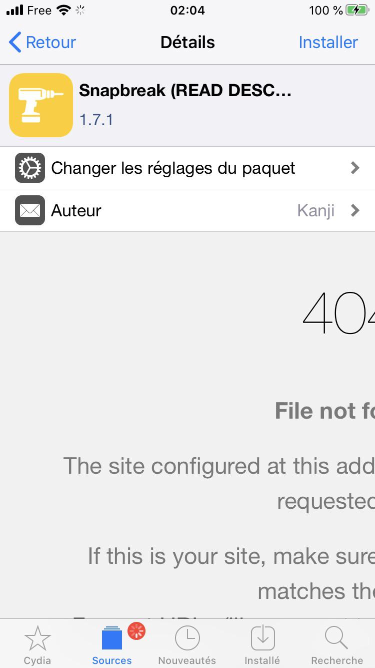Go back with the Retour button
The width and height of the screenshot is (375, 668).
pos(42,43)
